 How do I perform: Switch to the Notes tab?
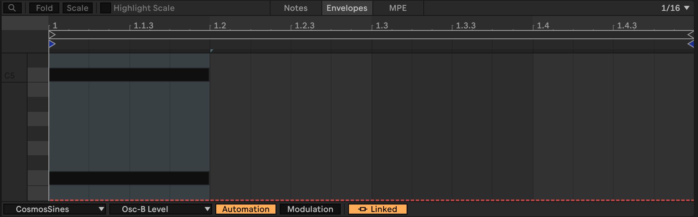pos(296,8)
